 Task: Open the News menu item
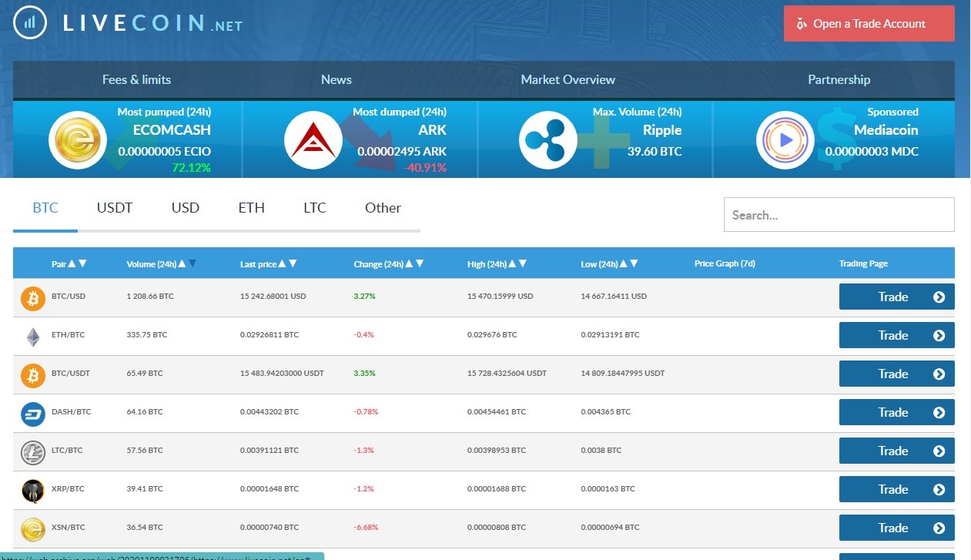click(337, 79)
